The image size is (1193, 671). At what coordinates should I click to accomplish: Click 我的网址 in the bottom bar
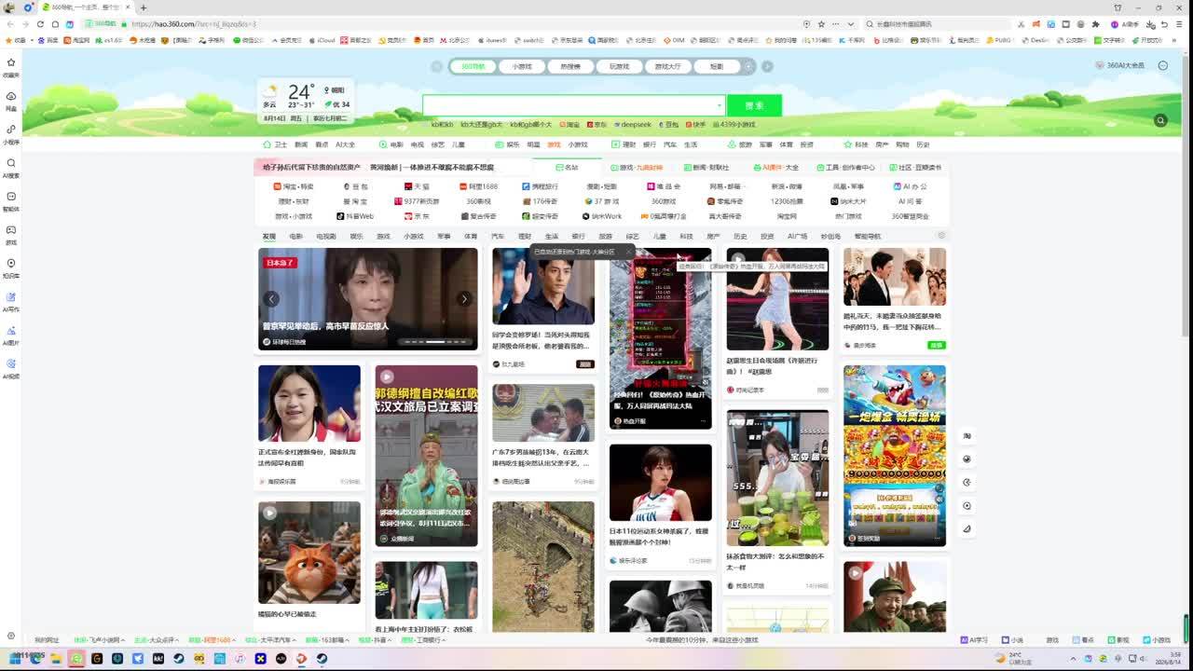tap(47, 640)
